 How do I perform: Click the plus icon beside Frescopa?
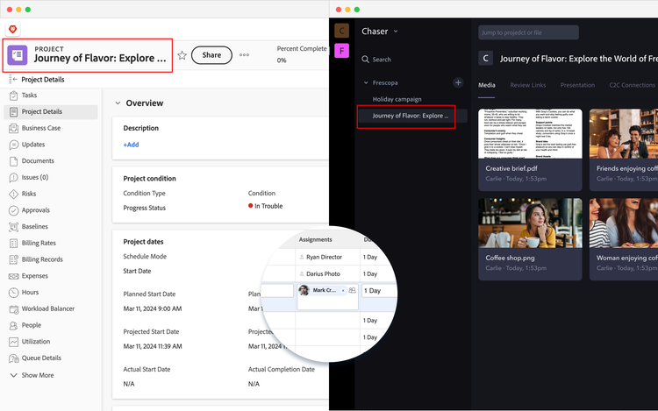[457, 82]
